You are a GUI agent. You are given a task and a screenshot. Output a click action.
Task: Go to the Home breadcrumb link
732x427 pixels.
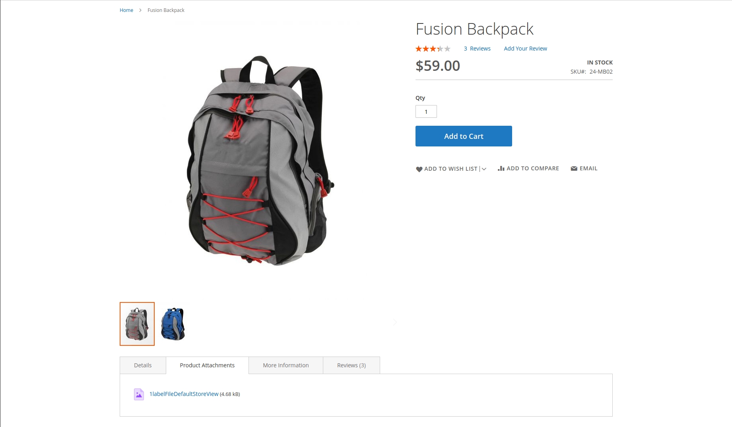click(x=126, y=10)
